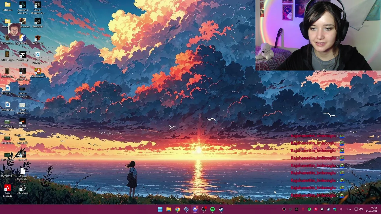
Task: Launch Assassin's Creed Valhalla desktop shortcut
Action: [22, 8]
